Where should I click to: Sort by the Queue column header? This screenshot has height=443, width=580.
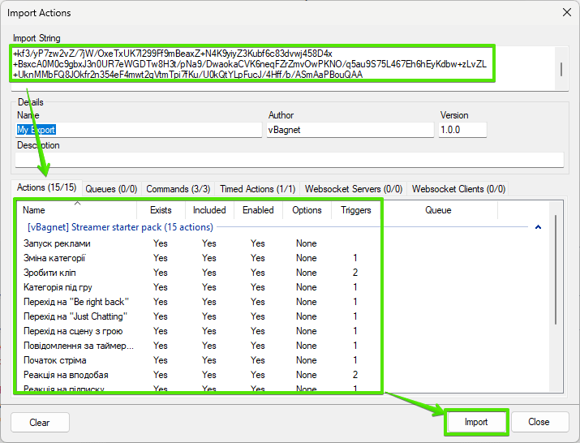coord(438,210)
